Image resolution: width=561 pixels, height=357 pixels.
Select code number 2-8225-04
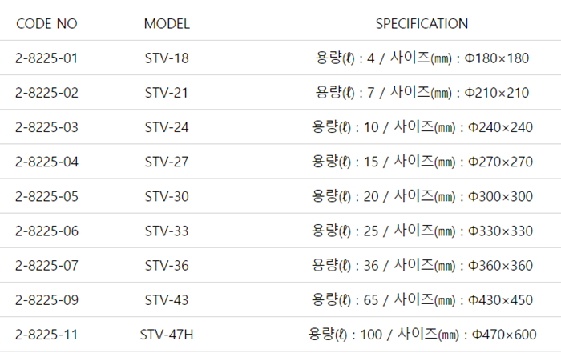coord(47,162)
